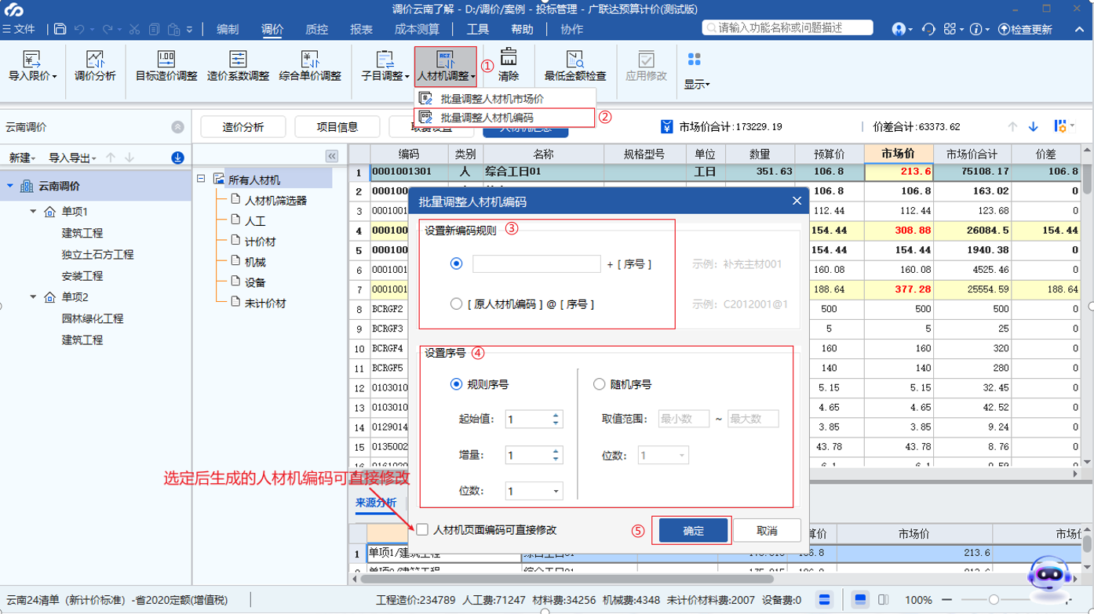Choose 批量调整人材机编码 from the dropdown menu
Screen dimensions: 1094x614
click(x=505, y=117)
